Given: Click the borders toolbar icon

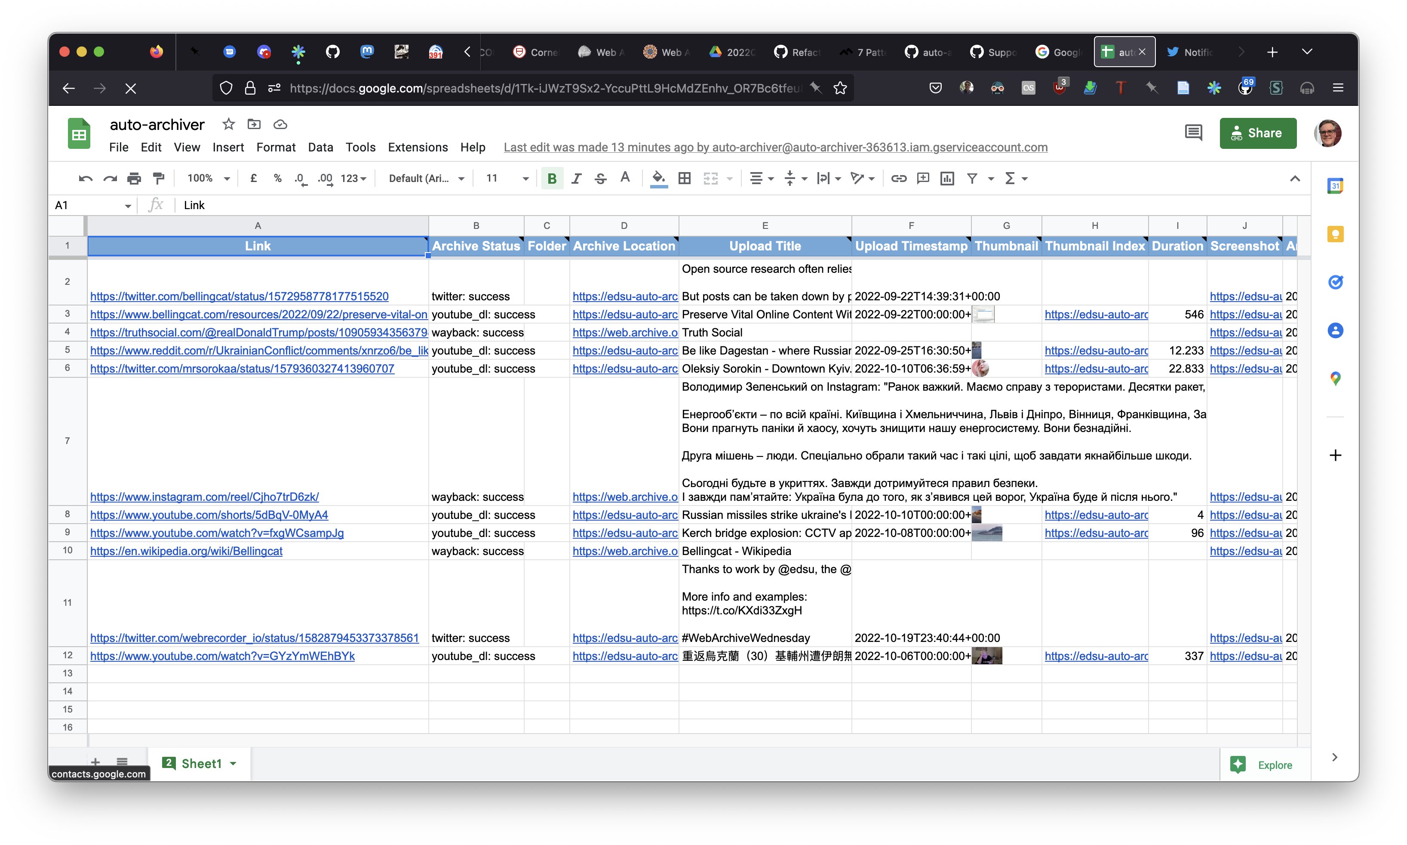Looking at the screenshot, I should [x=685, y=178].
